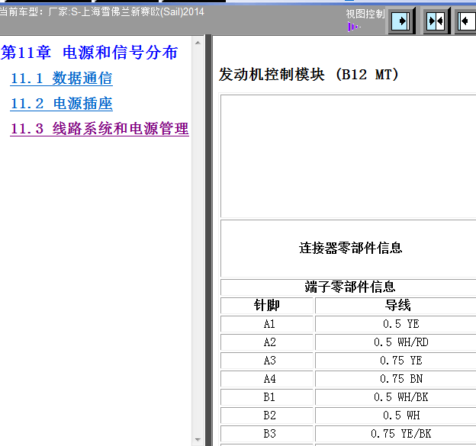Click the 发动机控制模块 (B12 MT) title
476x446 pixels.
[x=308, y=75]
